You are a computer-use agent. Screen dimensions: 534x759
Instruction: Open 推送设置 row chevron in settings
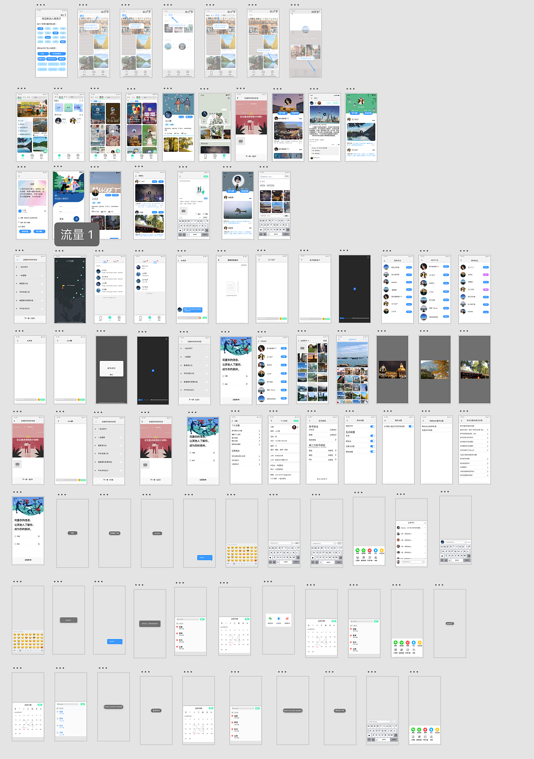pyautogui.click(x=259, y=438)
